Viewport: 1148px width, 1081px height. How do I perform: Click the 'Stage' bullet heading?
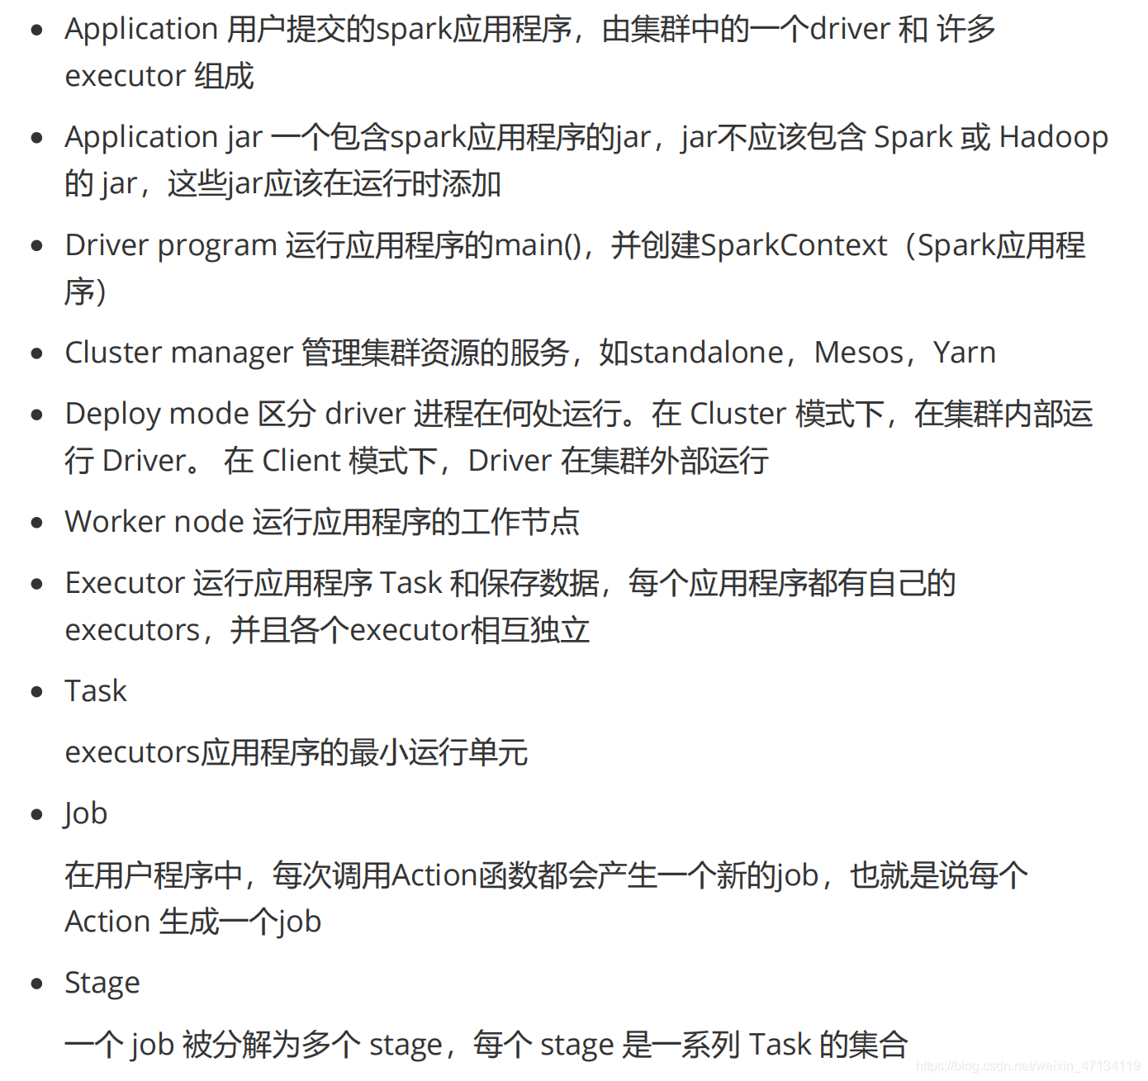click(102, 983)
